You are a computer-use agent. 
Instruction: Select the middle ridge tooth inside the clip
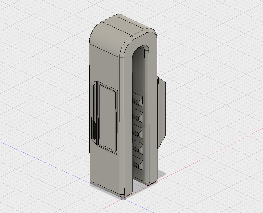[x=138, y=131]
